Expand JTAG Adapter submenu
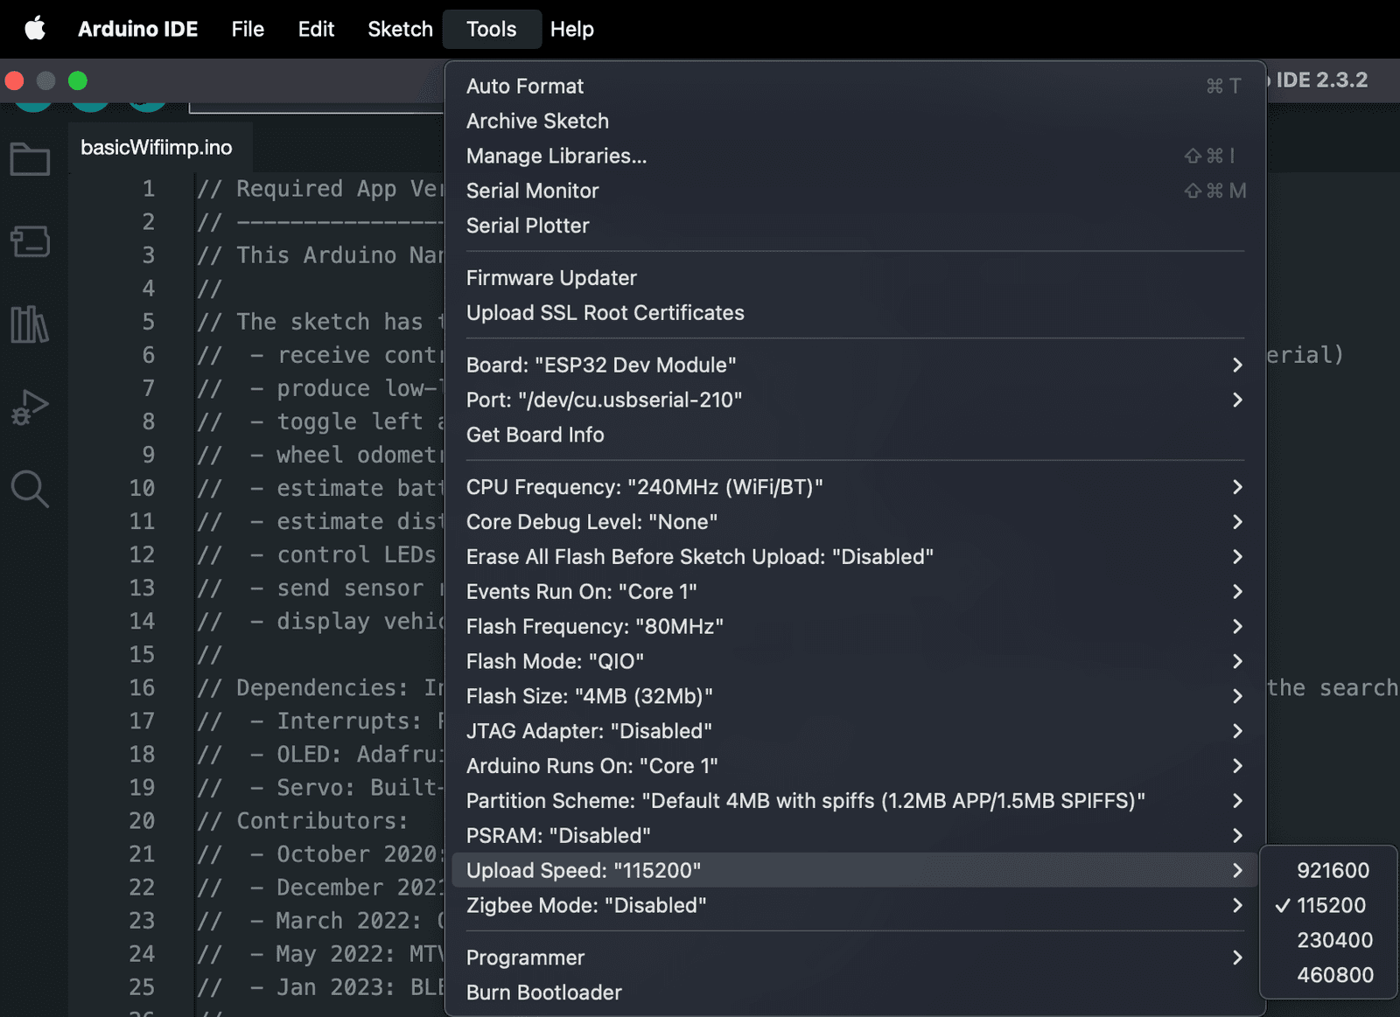1400x1017 pixels. 855,731
